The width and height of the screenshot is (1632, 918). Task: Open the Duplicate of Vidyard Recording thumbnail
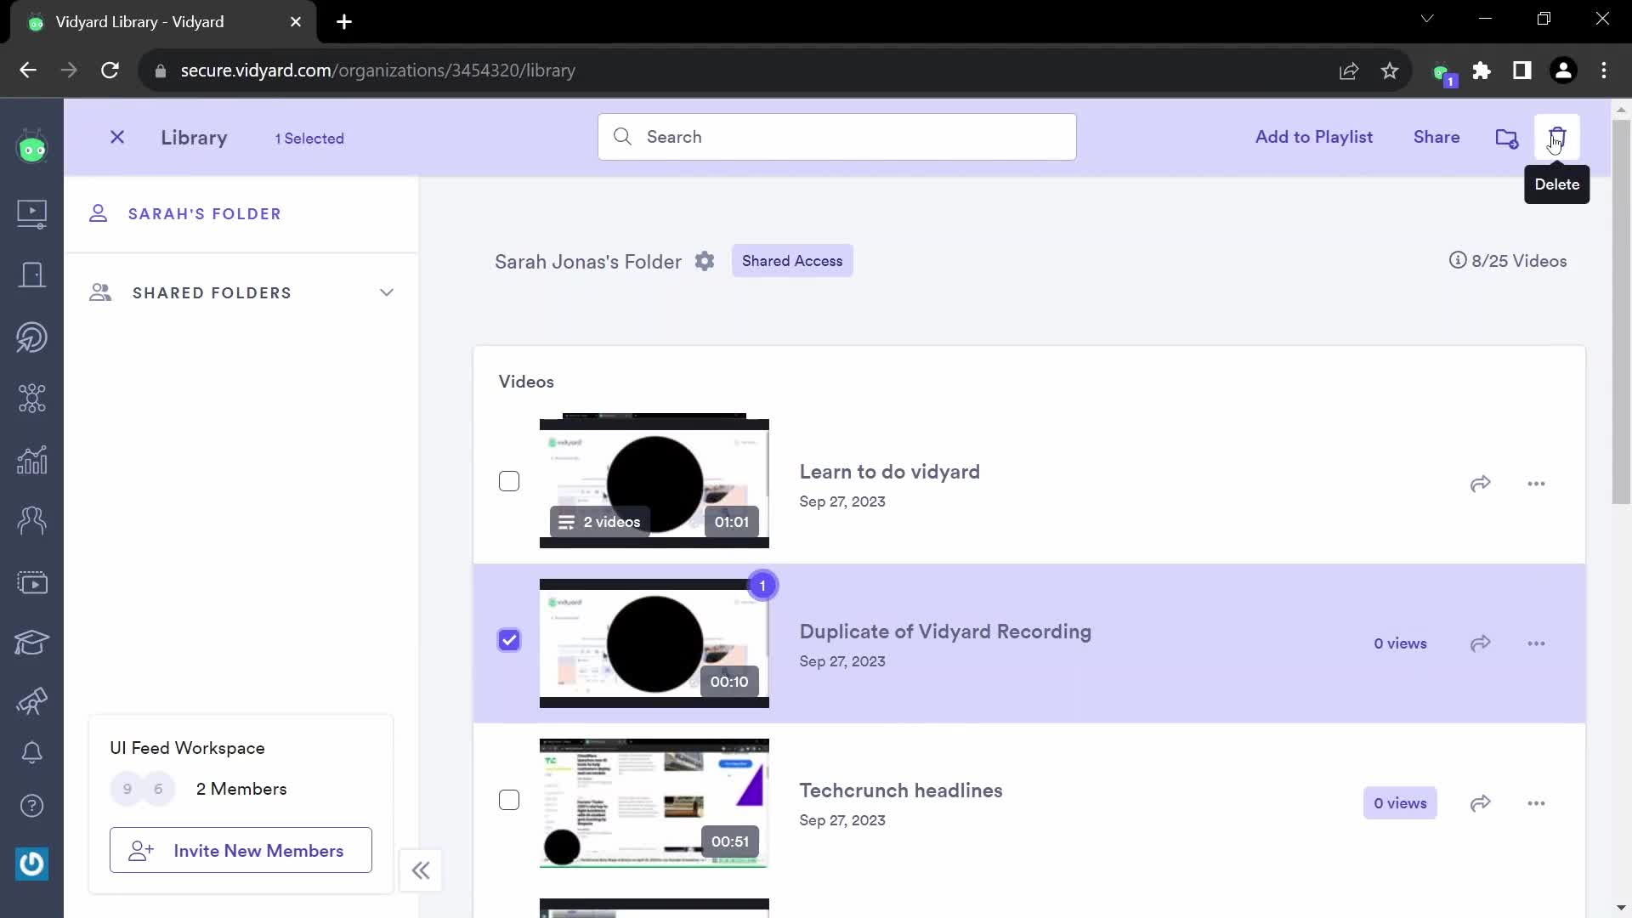(x=654, y=643)
